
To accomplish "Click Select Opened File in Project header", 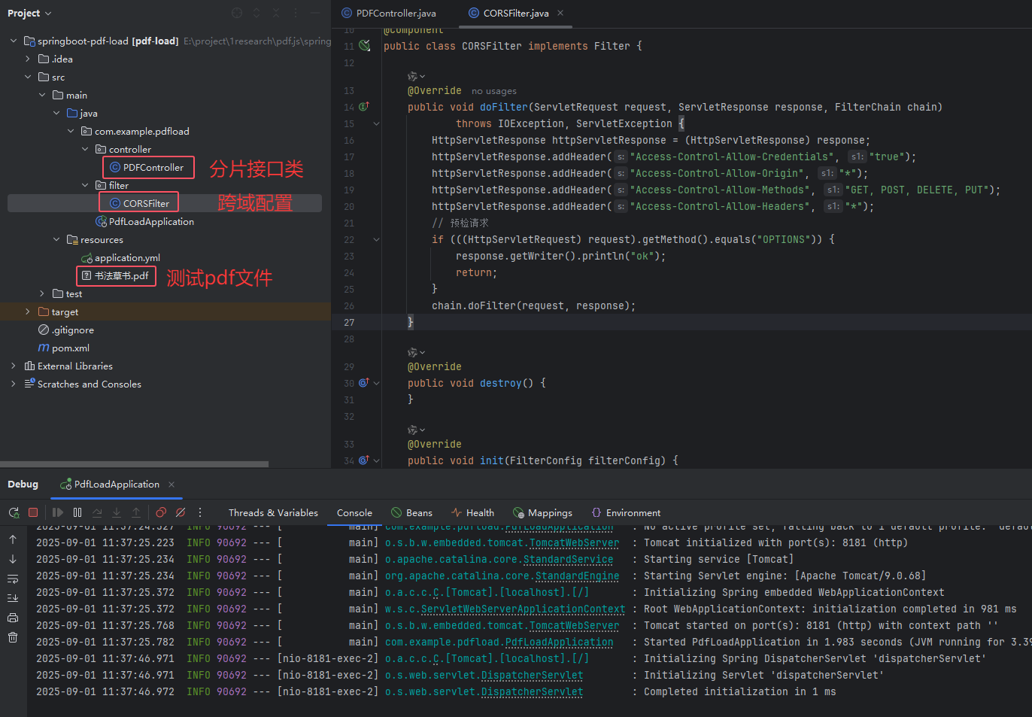I will coord(237,13).
